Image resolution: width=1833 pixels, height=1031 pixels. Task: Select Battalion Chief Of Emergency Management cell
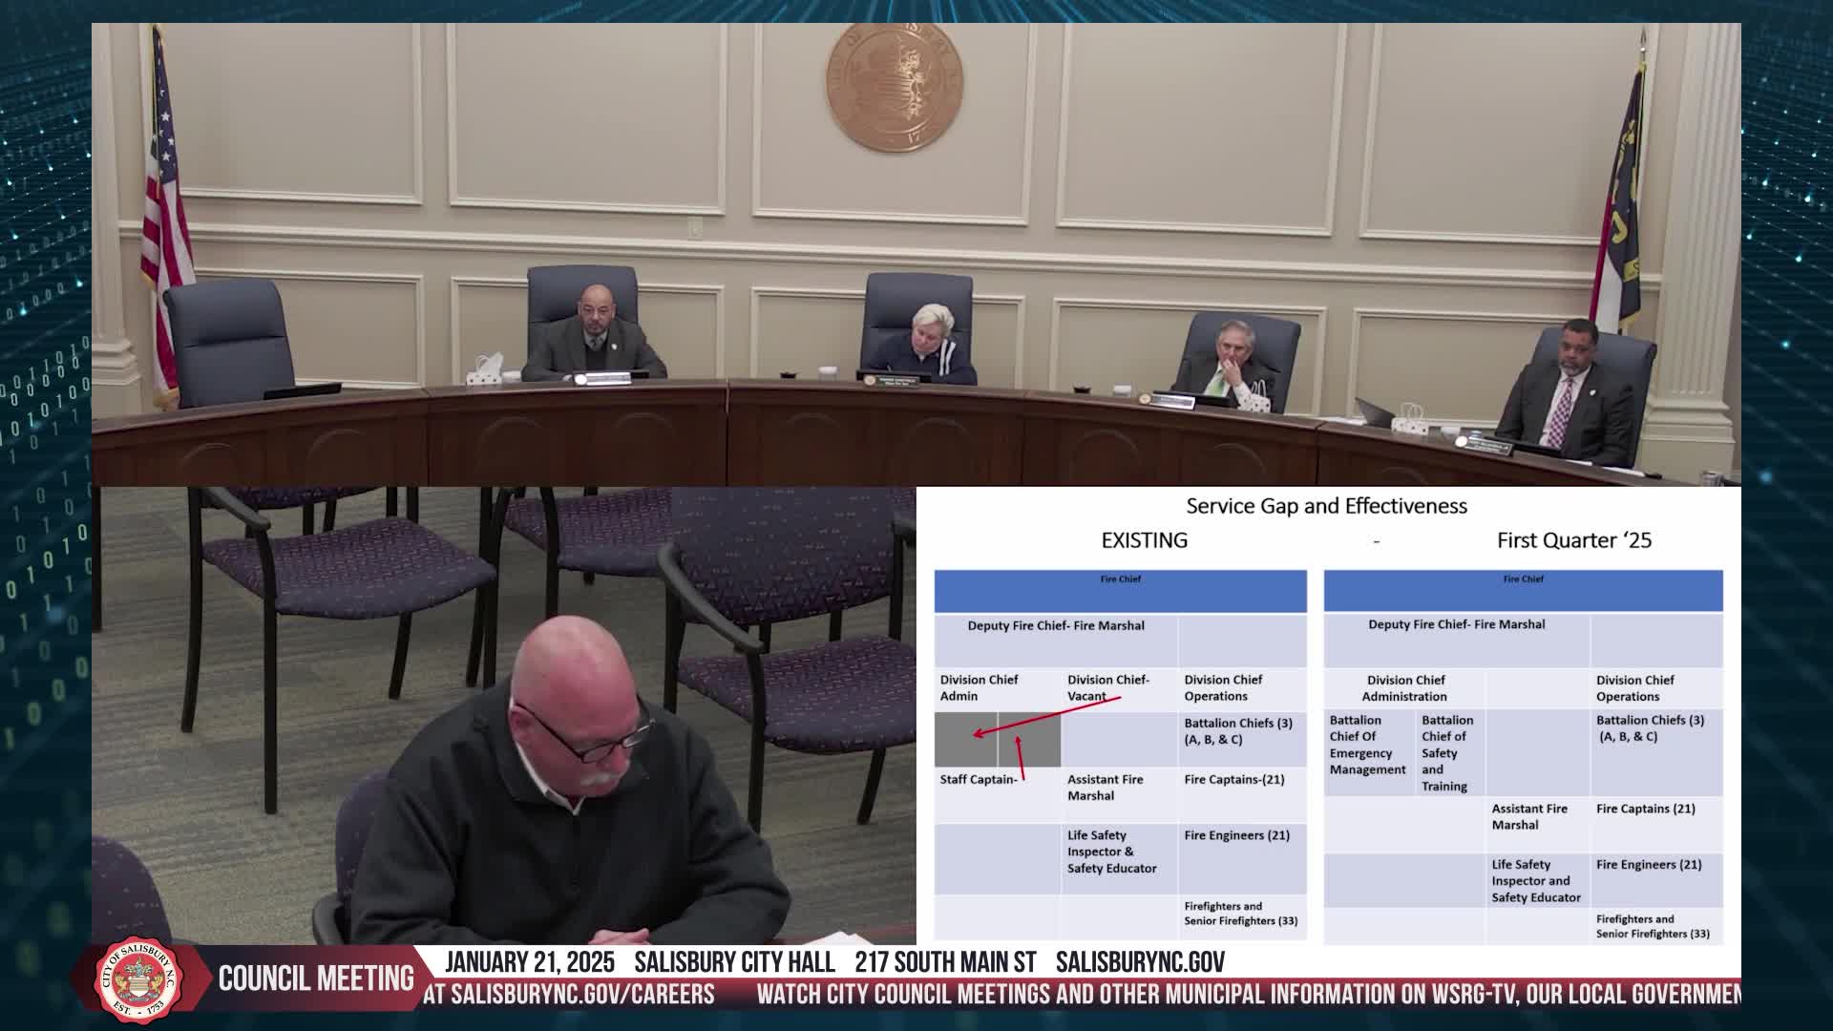pos(1369,752)
